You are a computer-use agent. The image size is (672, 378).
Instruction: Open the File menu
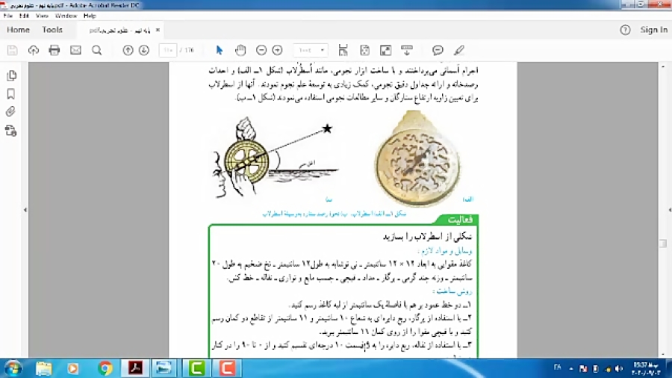tap(7, 16)
